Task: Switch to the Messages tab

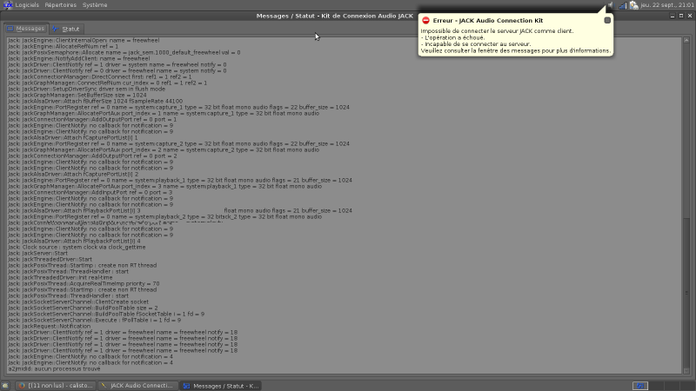Action: [26, 29]
